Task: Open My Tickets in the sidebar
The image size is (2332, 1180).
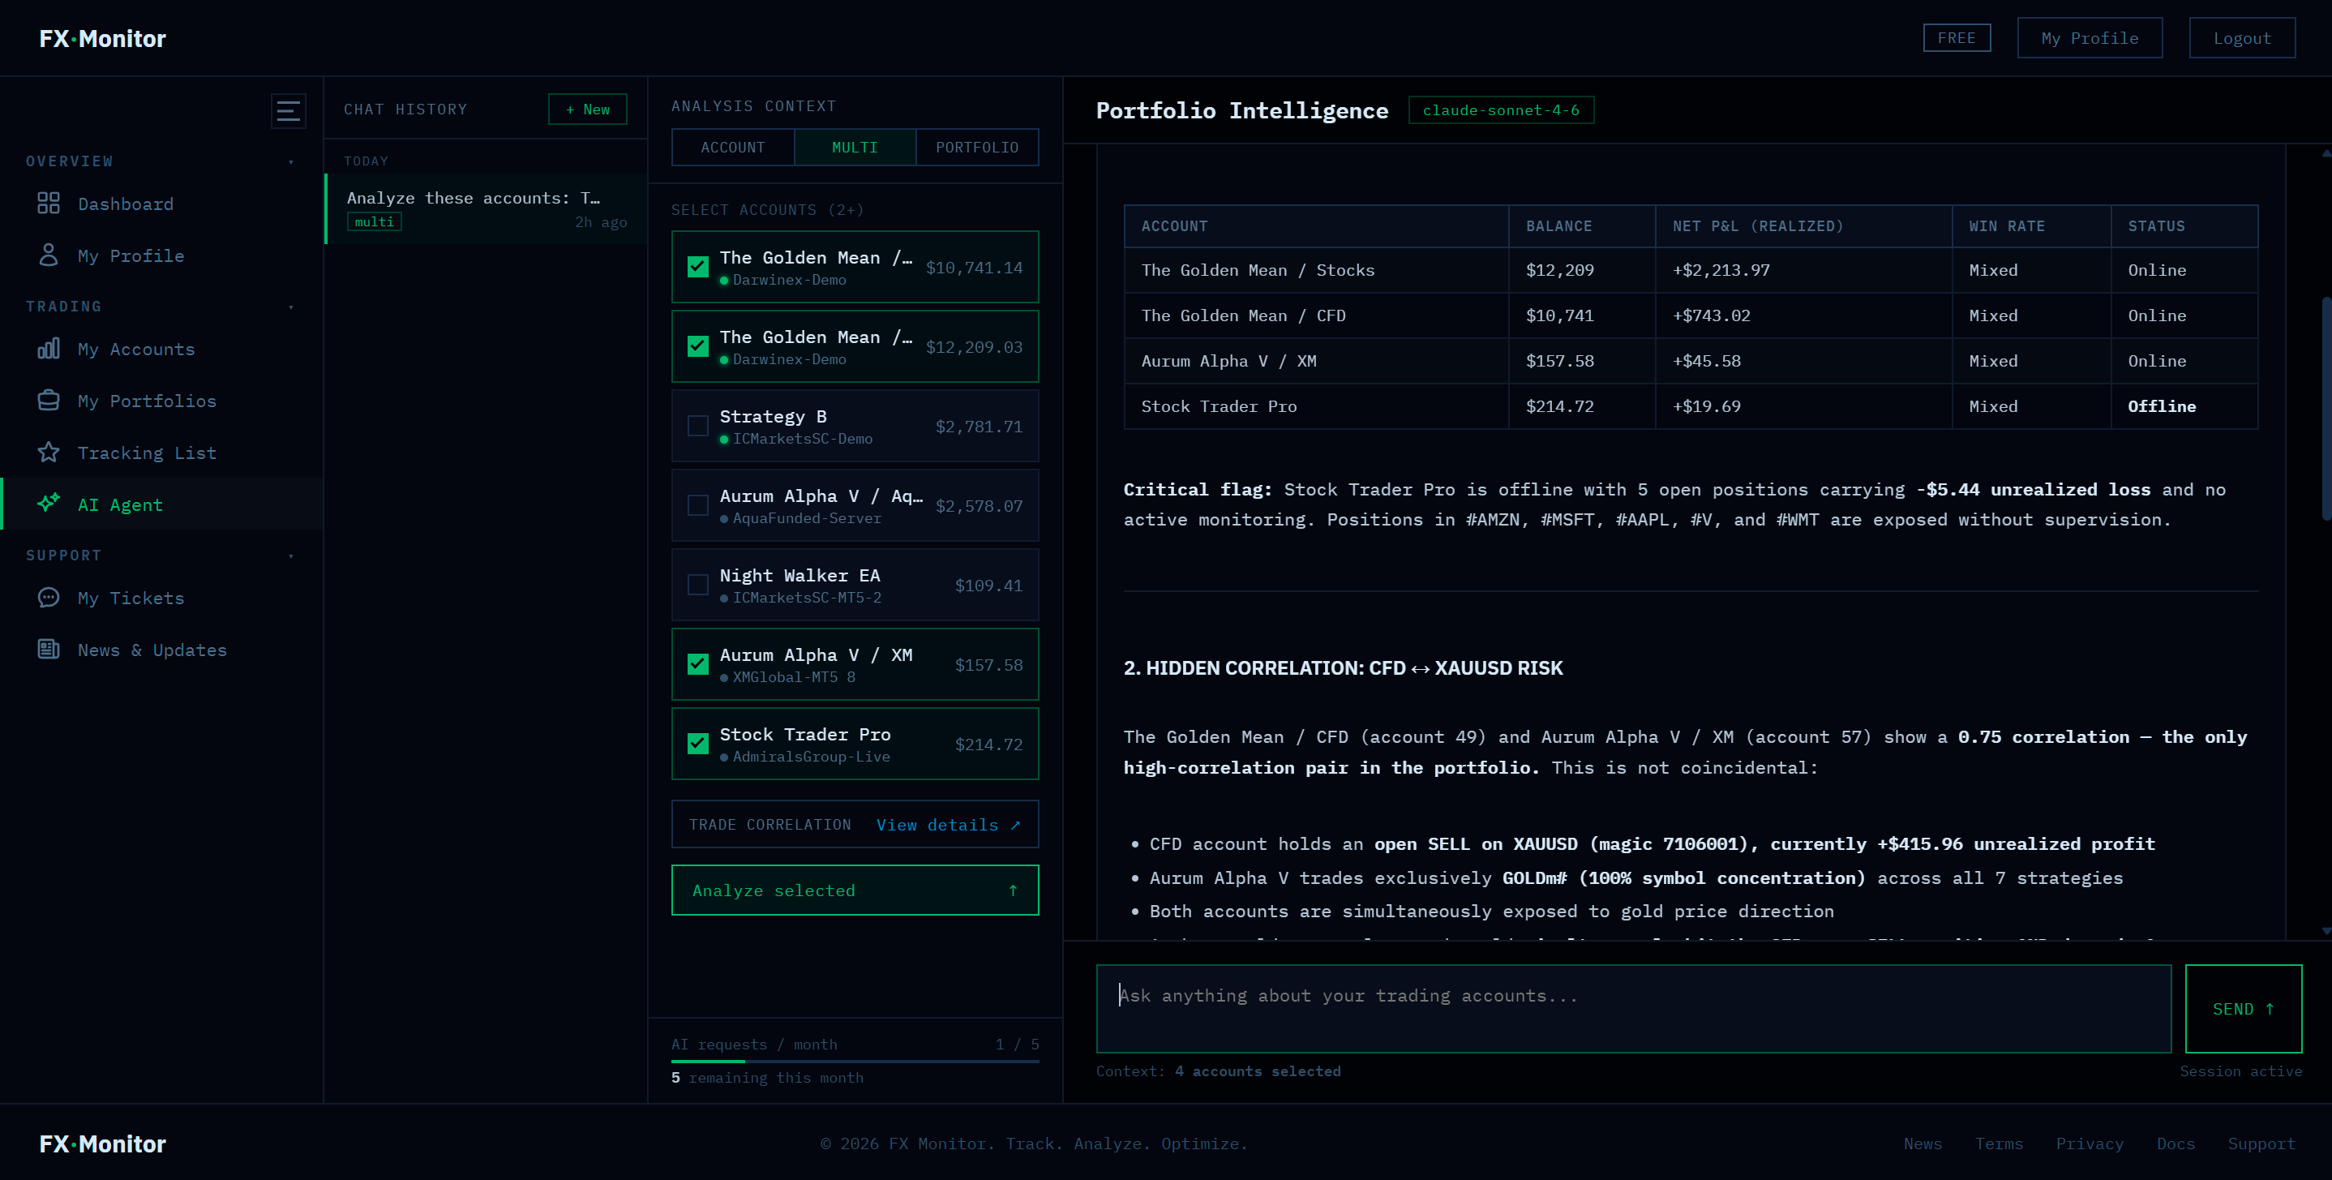Action: pyautogui.click(x=161, y=598)
